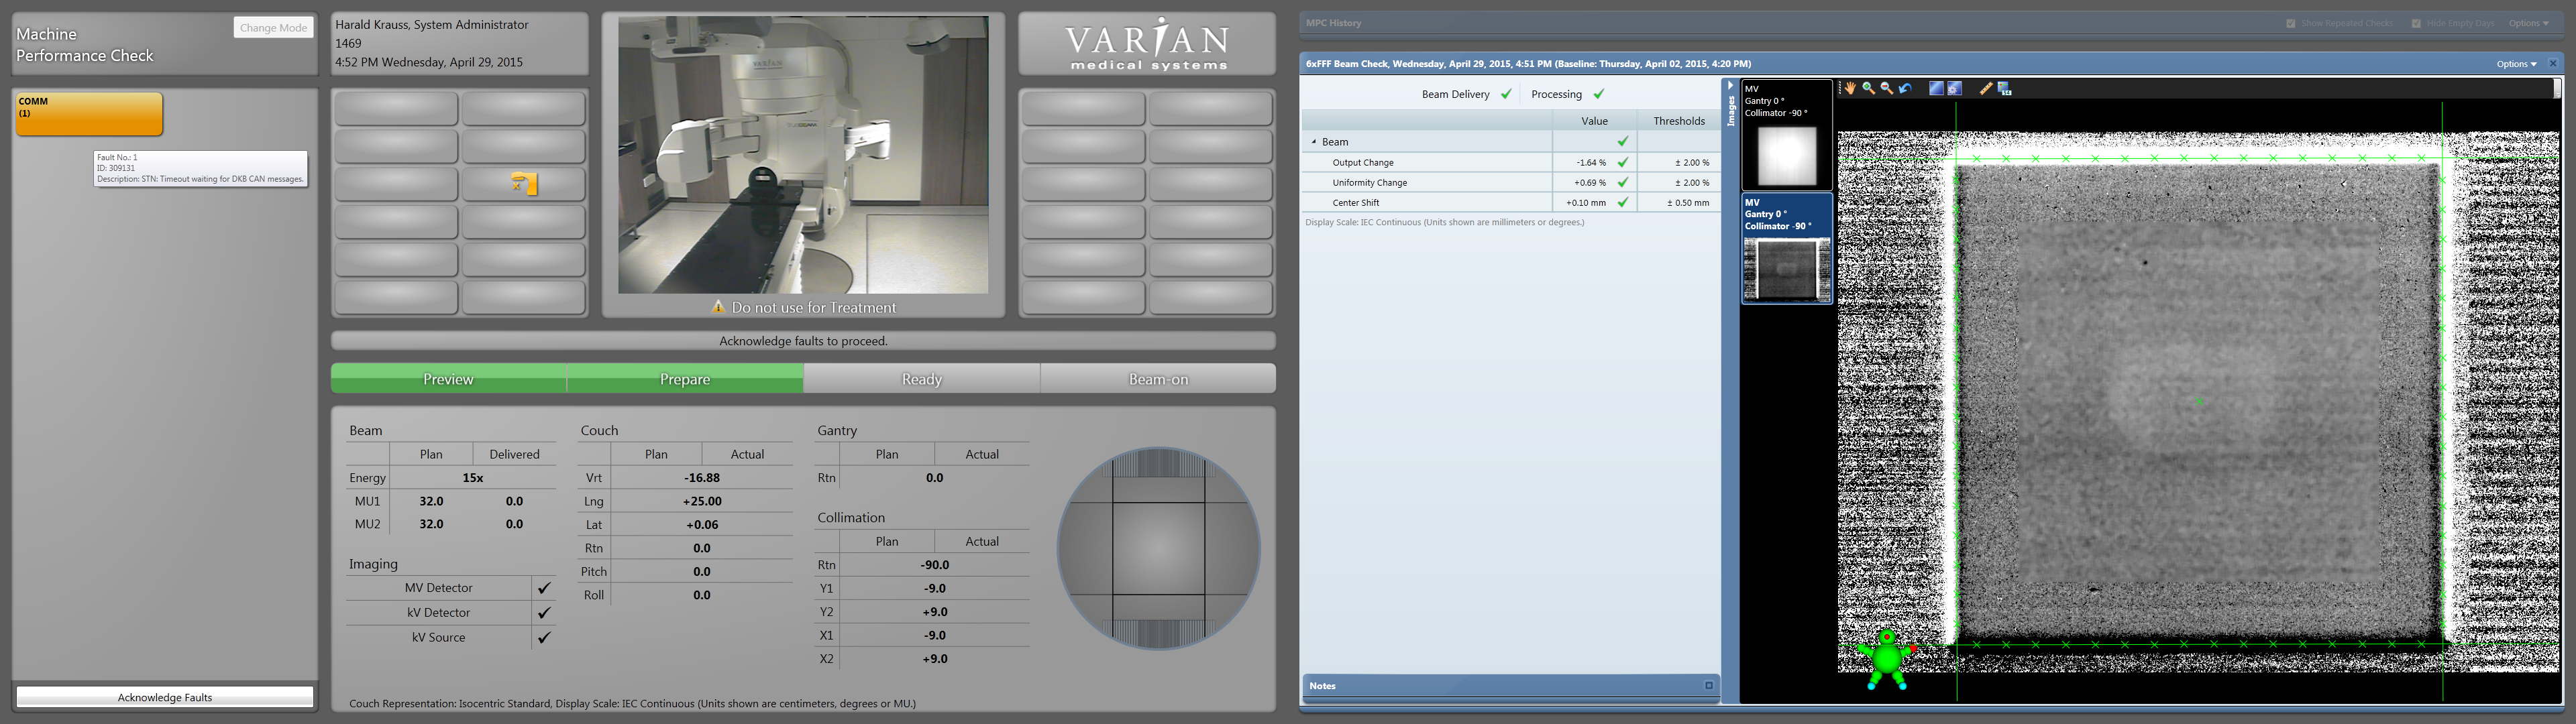Image resolution: width=2576 pixels, height=724 pixels.
Task: Open window level settings gear icon
Action: tap(1955, 89)
